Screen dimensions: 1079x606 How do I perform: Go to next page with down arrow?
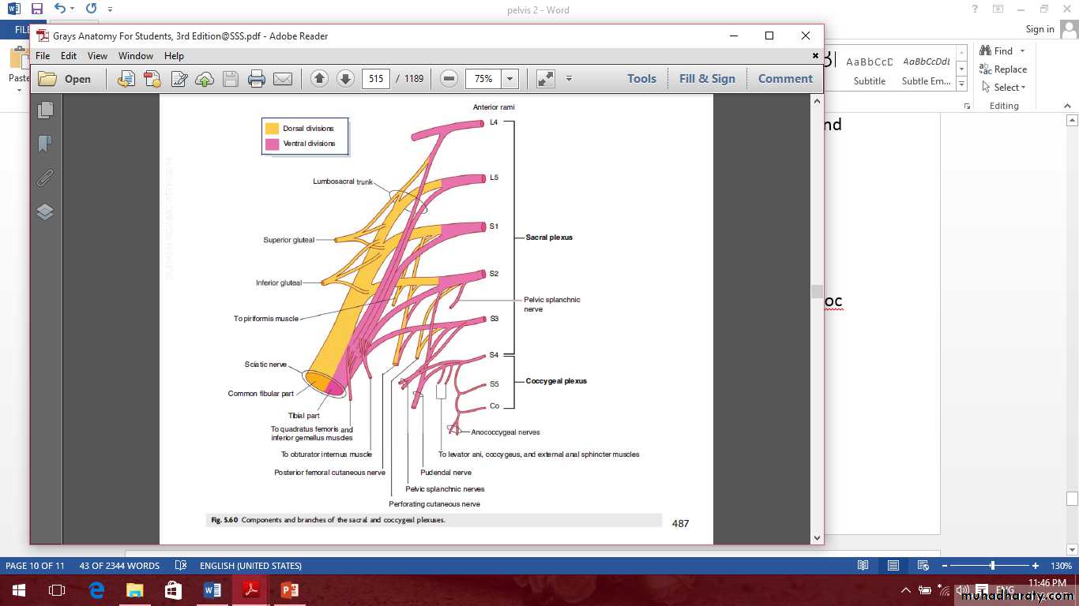tap(345, 79)
